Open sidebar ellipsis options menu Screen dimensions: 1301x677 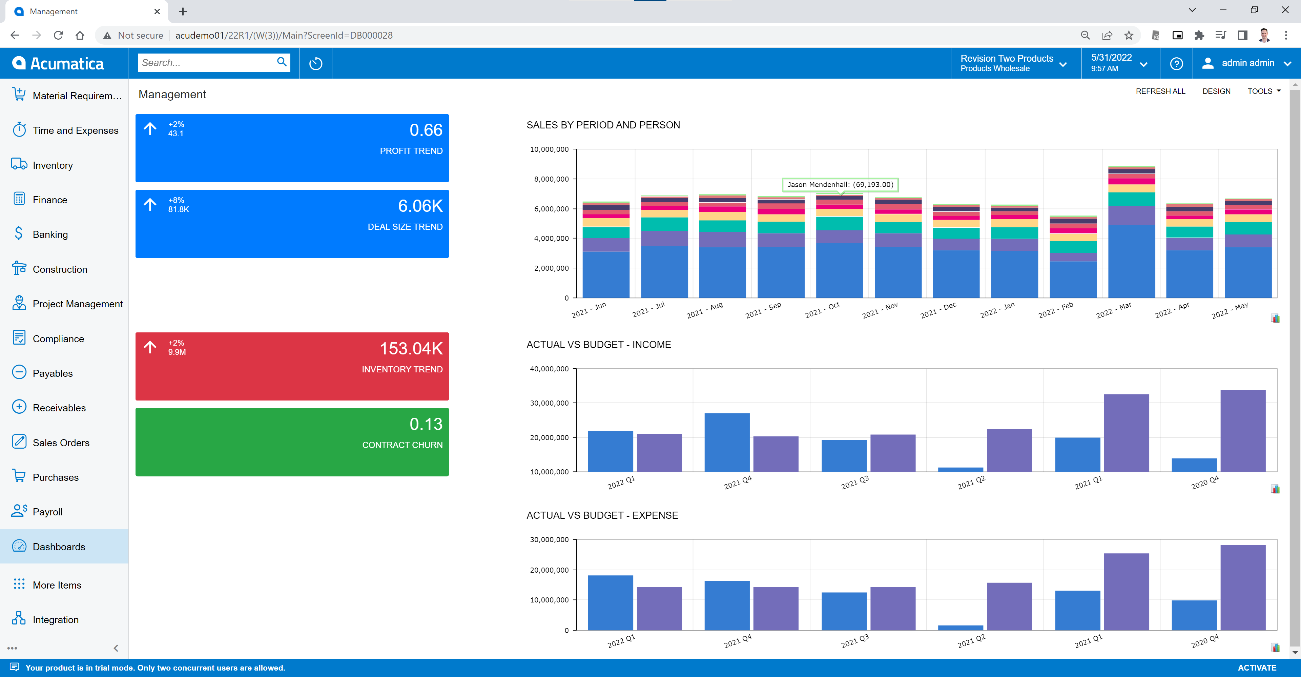point(12,648)
